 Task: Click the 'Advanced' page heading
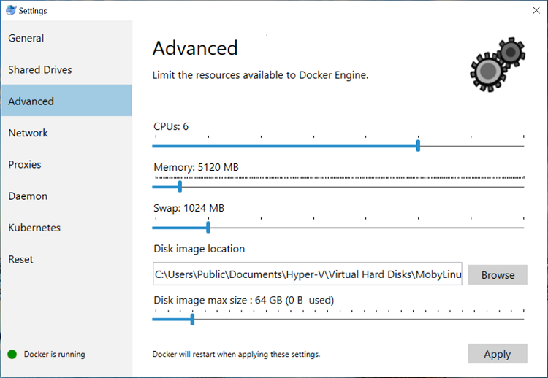click(x=195, y=48)
